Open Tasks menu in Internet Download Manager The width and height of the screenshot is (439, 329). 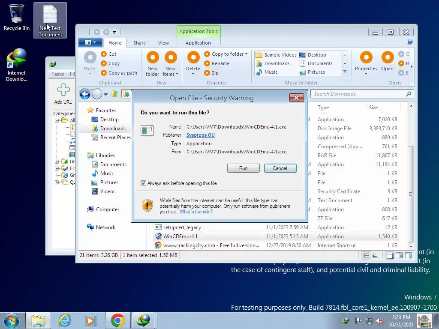coord(58,74)
